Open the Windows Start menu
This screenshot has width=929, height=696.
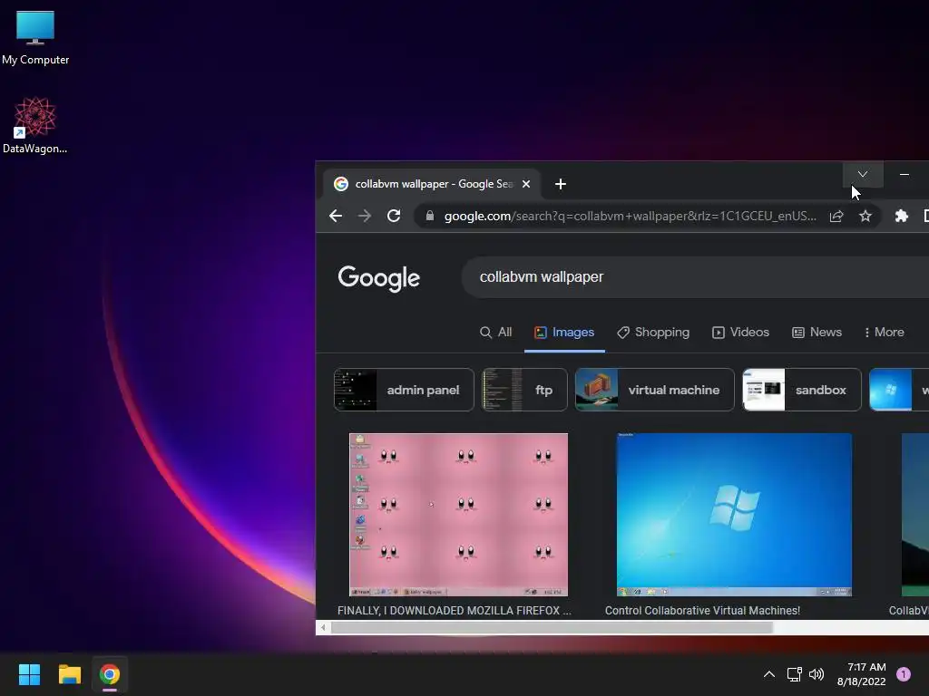coord(29,674)
